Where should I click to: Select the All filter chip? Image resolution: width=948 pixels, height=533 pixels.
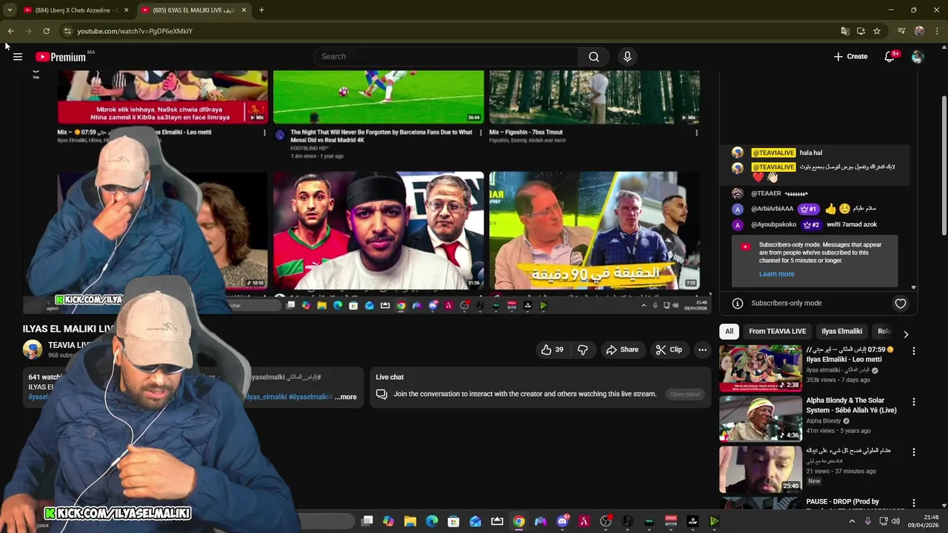[730, 332]
